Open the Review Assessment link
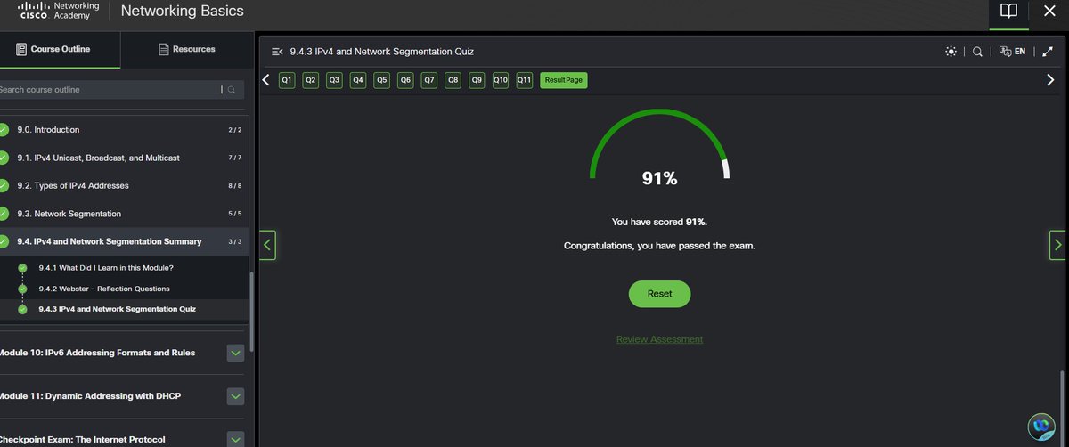1069x447 pixels. coord(659,339)
